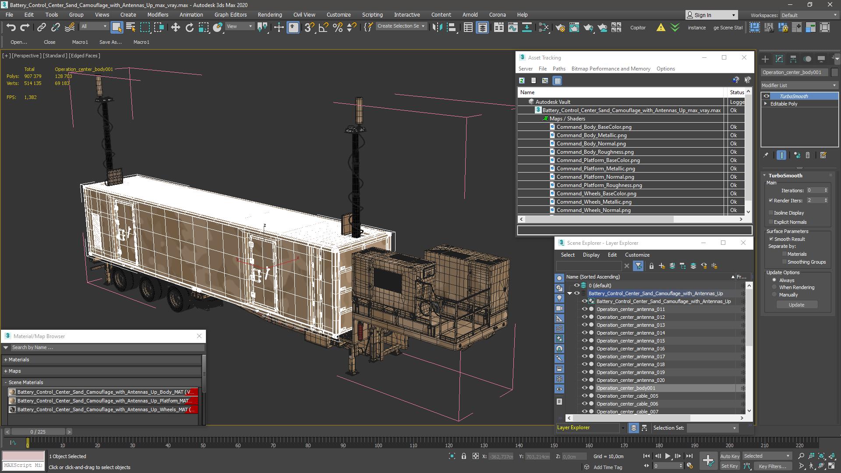Toggle Percent Snap icon

pos(337,28)
